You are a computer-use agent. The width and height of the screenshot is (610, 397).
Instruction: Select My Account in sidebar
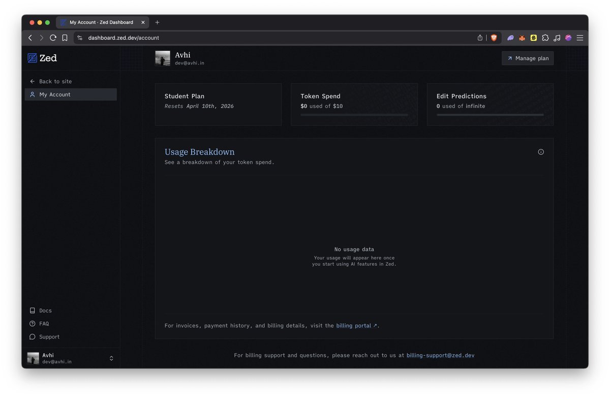click(71, 95)
